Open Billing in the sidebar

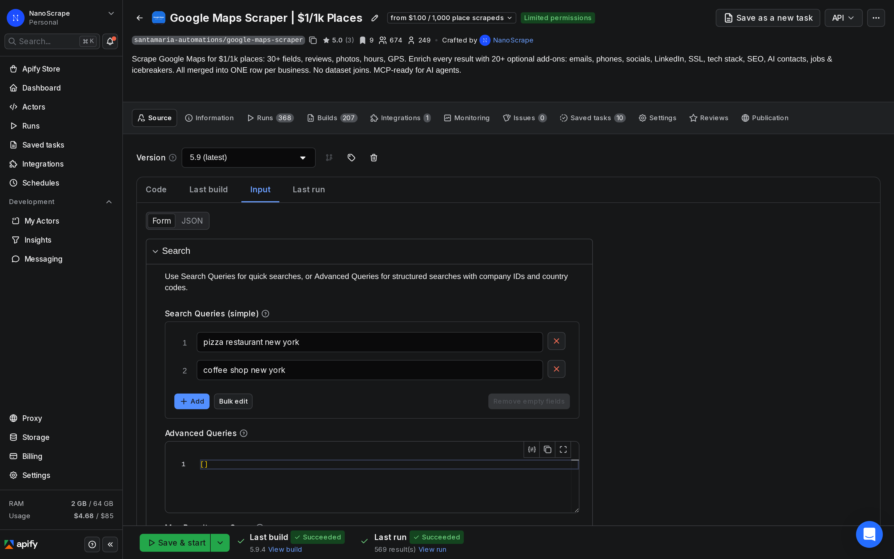pos(61,456)
